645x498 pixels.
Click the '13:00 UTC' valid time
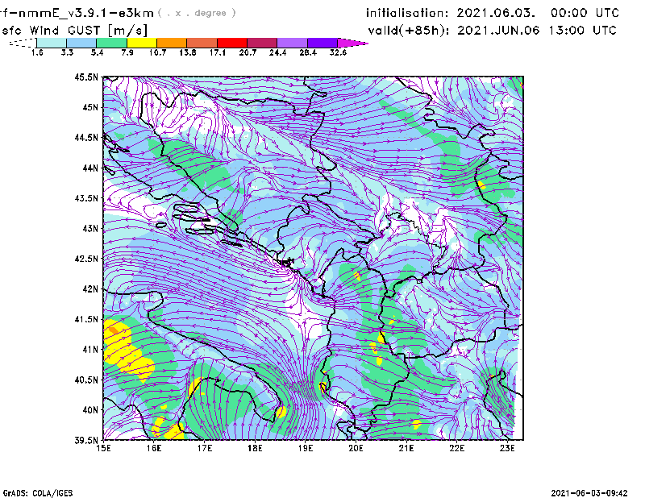point(583,31)
